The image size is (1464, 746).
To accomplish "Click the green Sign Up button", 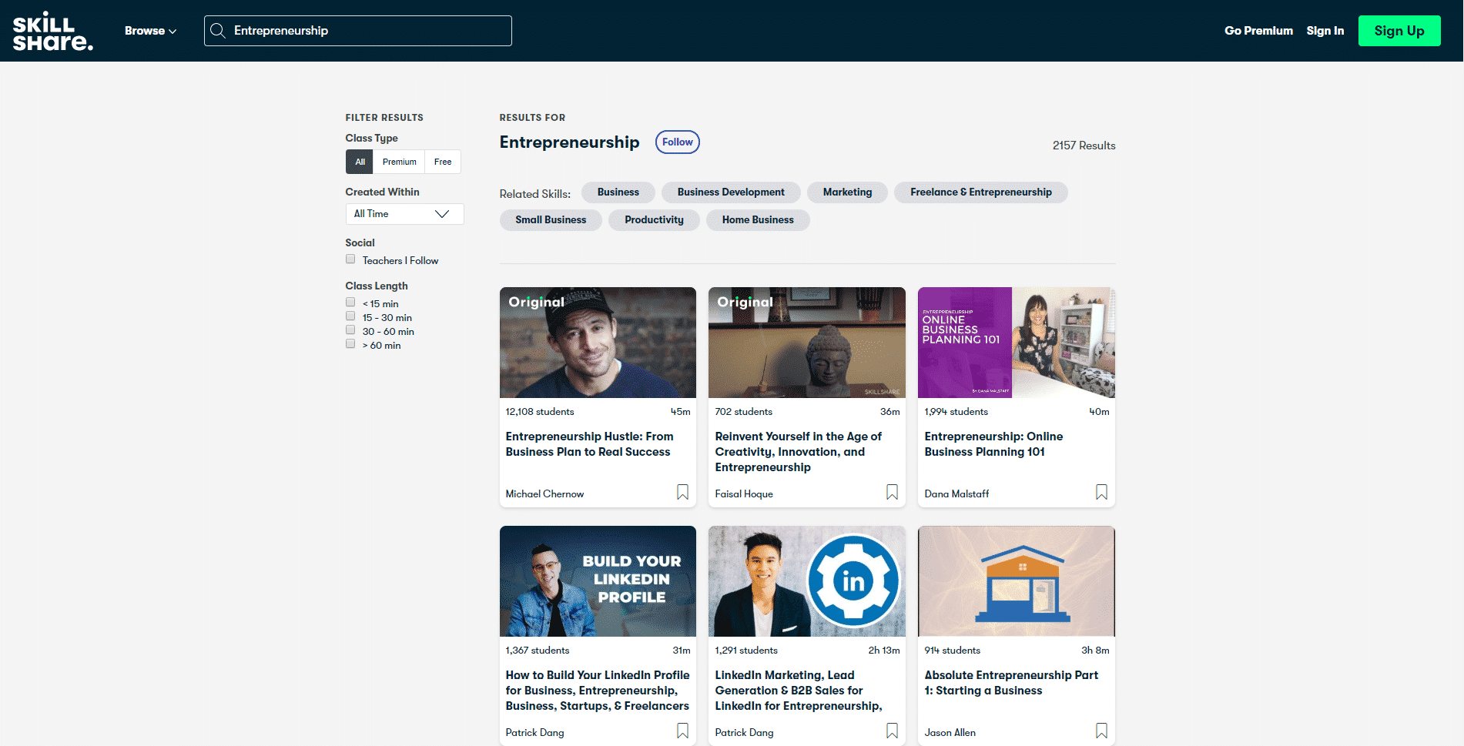I will pos(1399,31).
